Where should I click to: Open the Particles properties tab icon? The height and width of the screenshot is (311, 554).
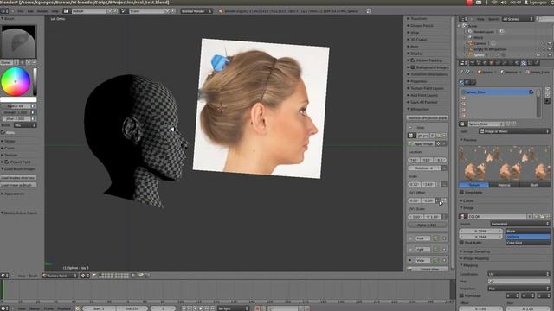point(530,63)
